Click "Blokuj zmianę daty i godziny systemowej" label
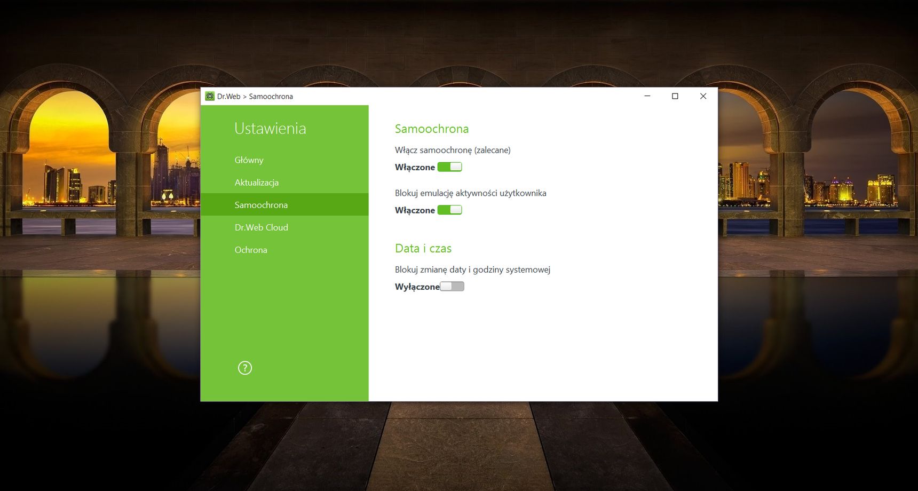Viewport: 918px width, 491px height. (x=472, y=270)
